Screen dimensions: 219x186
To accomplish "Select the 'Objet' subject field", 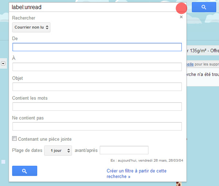I will (x=97, y=87).
